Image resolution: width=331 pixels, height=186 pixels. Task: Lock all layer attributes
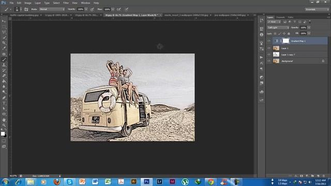[x=289, y=34]
